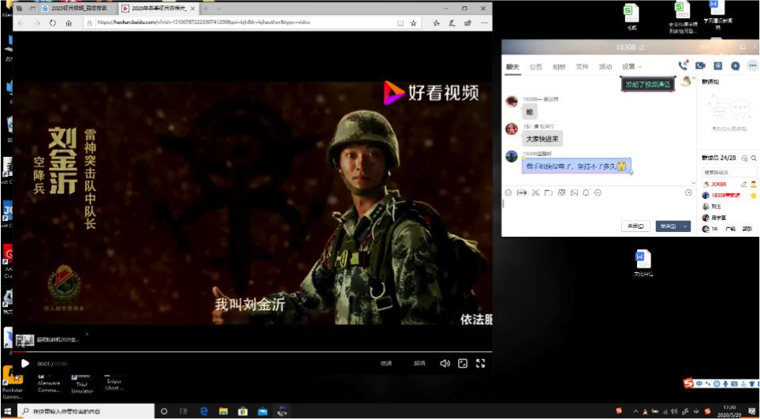
Task: Open Microsoft Store from taskbar
Action: point(243,411)
